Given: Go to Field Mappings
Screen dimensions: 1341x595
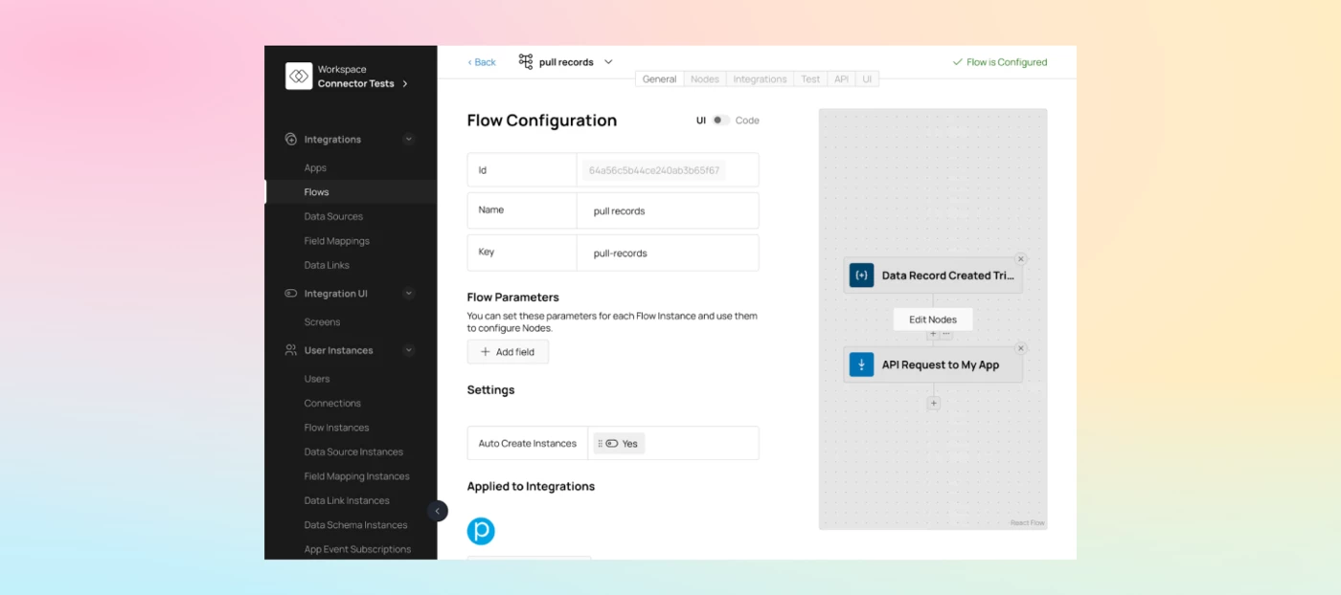Looking at the screenshot, I should pyautogui.click(x=336, y=241).
